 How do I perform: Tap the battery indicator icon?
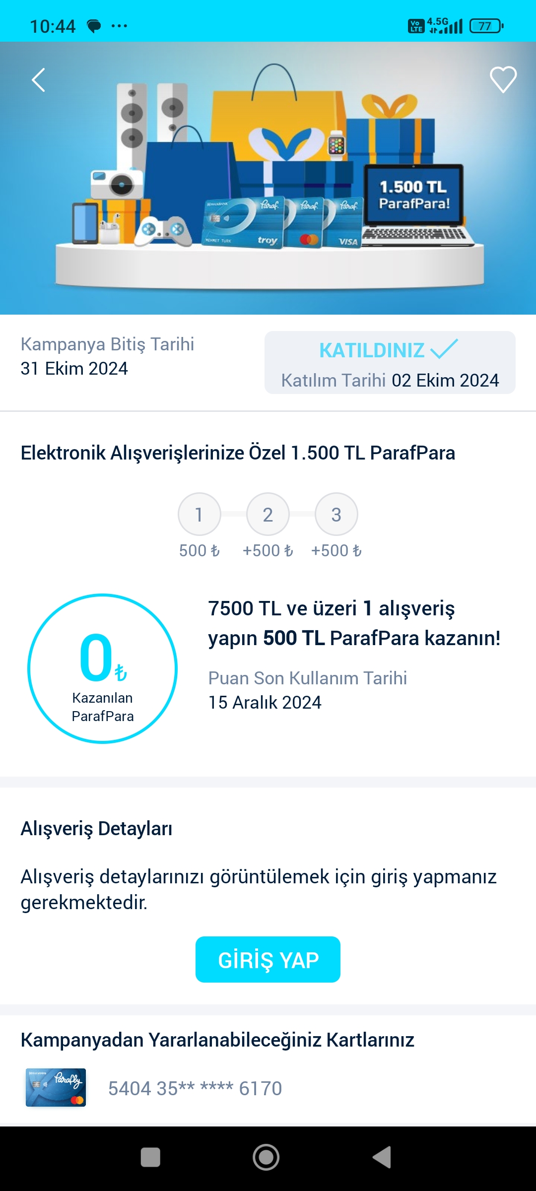[486, 26]
